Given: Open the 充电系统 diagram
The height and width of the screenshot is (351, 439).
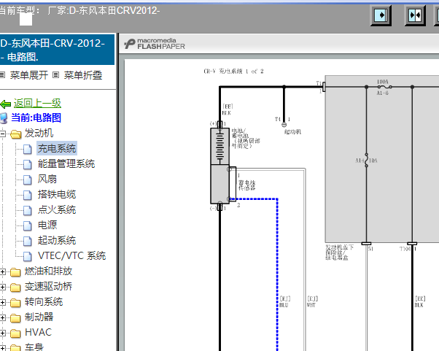Looking at the screenshot, I should point(57,148).
